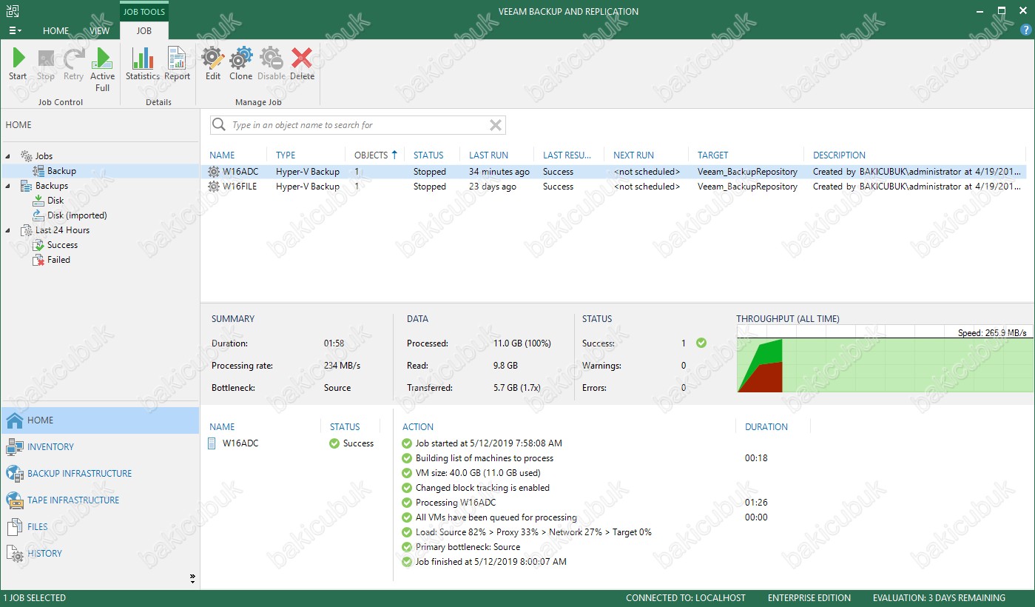This screenshot has height=607, width=1035.
Task: Select the JOB ribbon tab
Action: coord(144,30)
